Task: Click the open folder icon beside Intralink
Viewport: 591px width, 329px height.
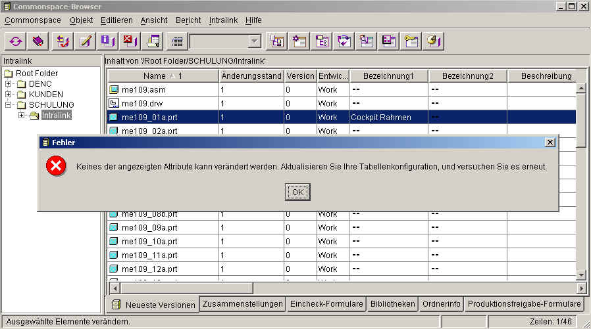Action: point(34,116)
